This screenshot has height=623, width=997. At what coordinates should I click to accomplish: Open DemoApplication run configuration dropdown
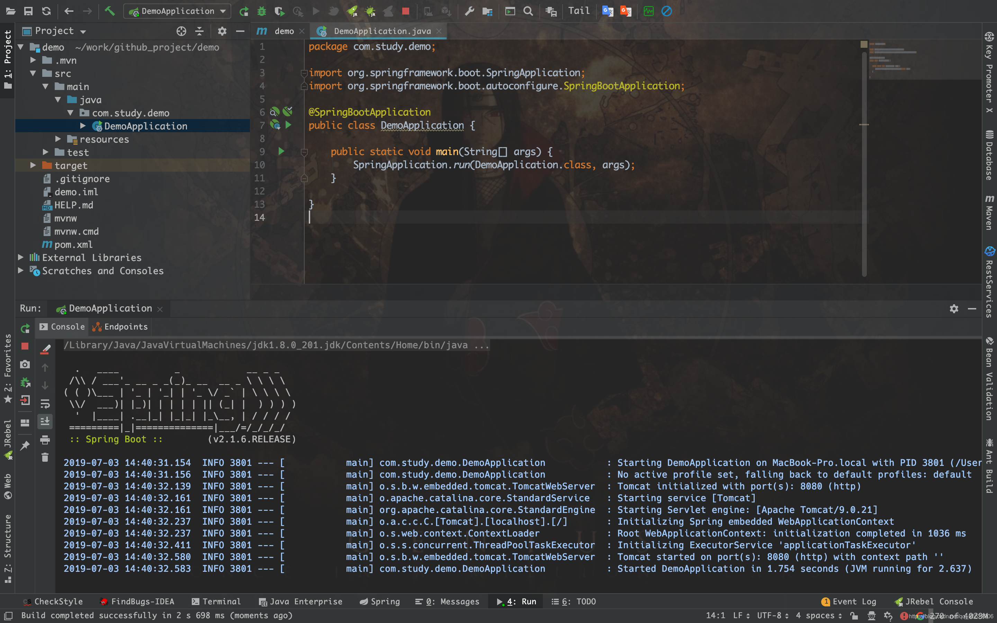point(177,11)
